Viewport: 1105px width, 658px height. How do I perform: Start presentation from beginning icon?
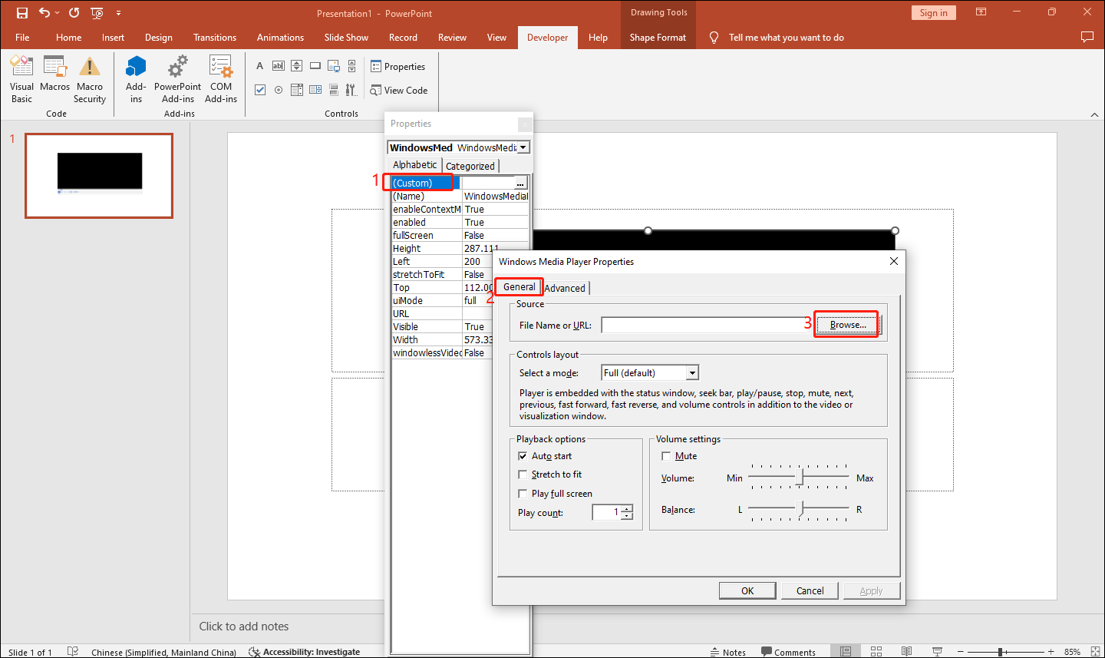coord(97,13)
